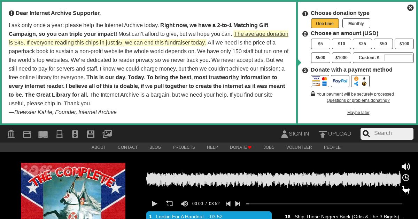Image resolution: width=418 pixels, height=219 pixels.
Task: Select One time donation type
Action: click(325, 23)
